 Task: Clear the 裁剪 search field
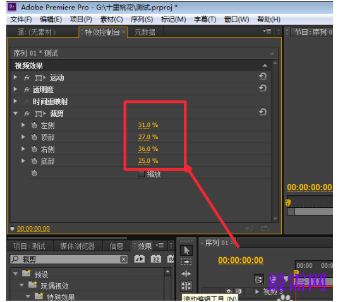pos(123,259)
